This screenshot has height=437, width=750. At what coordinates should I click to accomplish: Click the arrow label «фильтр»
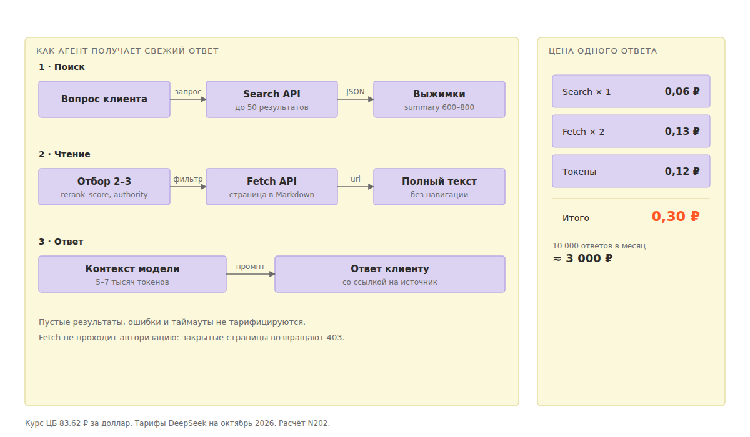(x=188, y=179)
